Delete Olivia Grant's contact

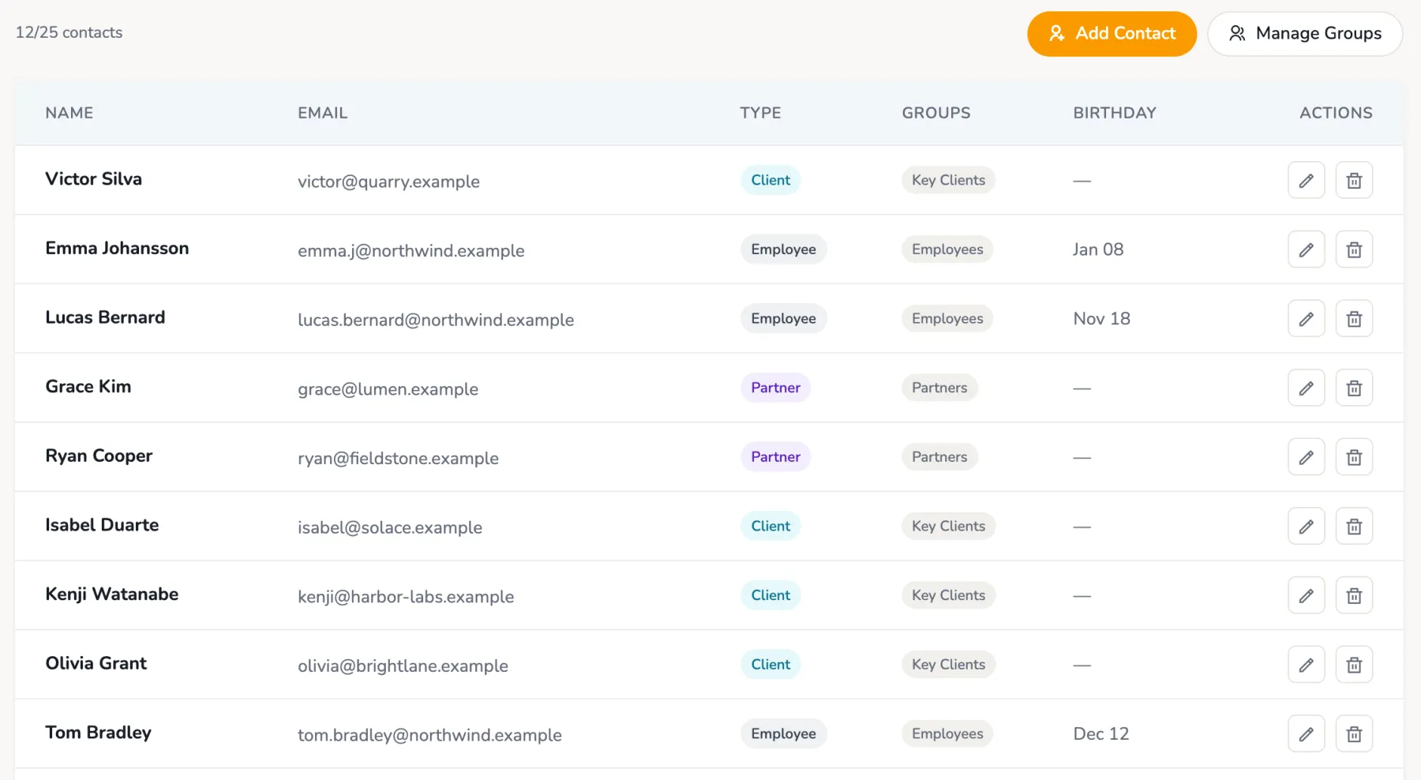1354,665
